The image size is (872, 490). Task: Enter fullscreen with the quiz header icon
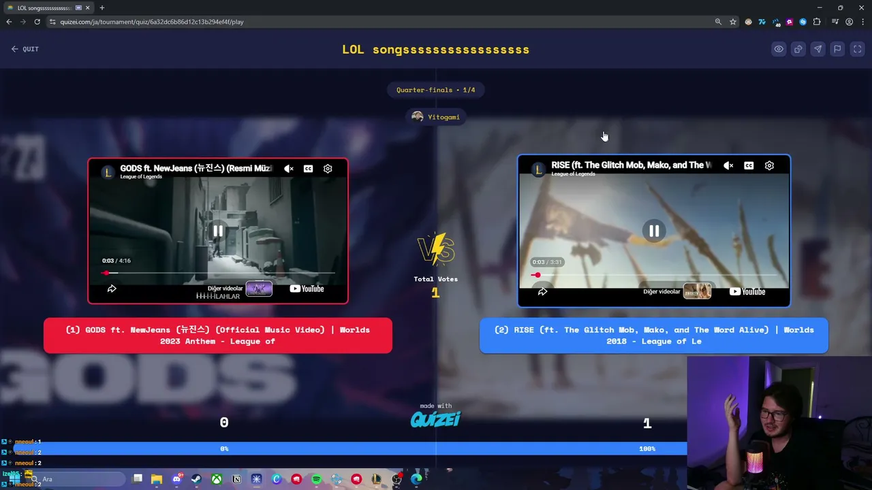click(858, 49)
